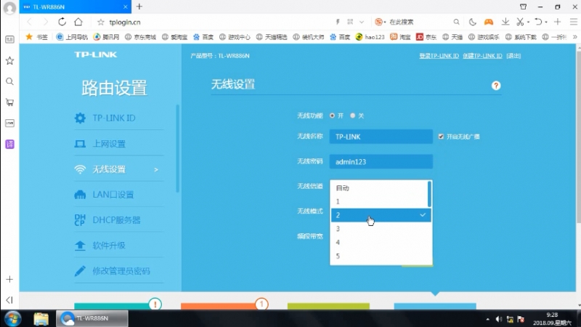Choose 自动 in the channel dropdown
581x327 pixels.
pyautogui.click(x=379, y=188)
